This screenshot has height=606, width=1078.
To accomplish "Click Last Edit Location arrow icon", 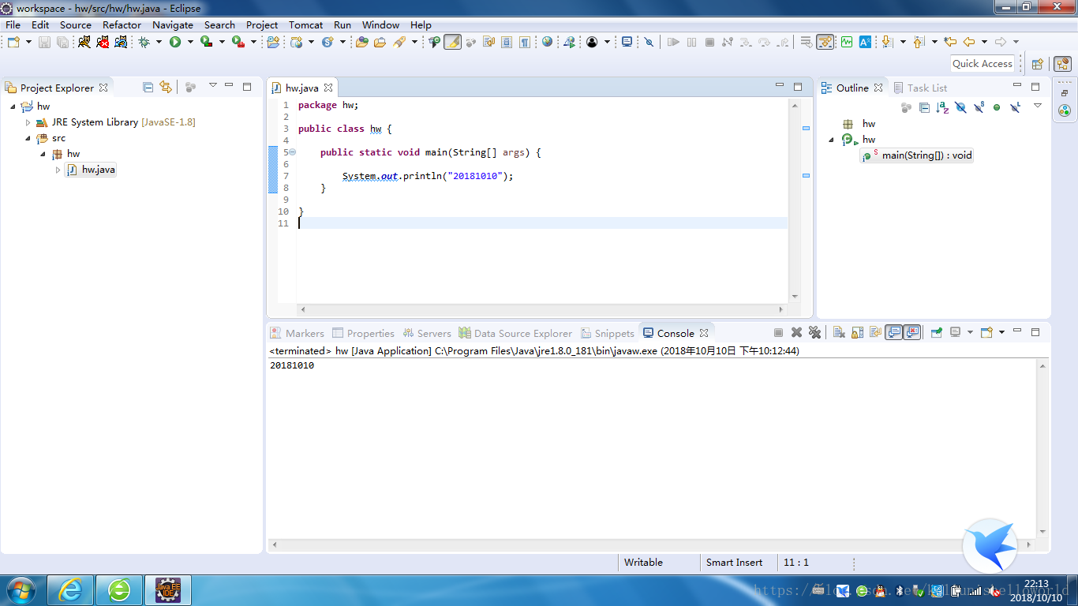I will click(x=950, y=42).
